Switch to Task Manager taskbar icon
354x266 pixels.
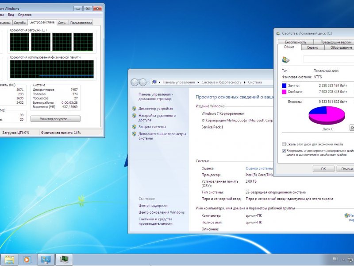pos(65,260)
